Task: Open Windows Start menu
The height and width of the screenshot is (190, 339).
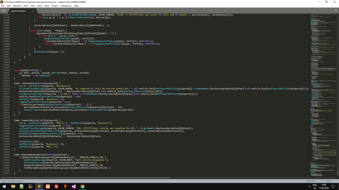Action: tap(4, 187)
